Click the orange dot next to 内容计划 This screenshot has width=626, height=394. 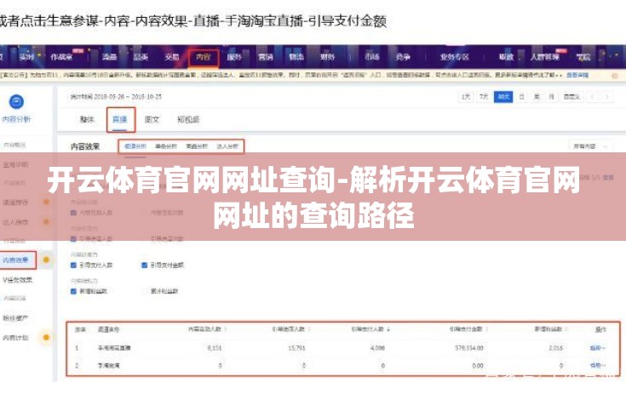pyautogui.click(x=46, y=337)
